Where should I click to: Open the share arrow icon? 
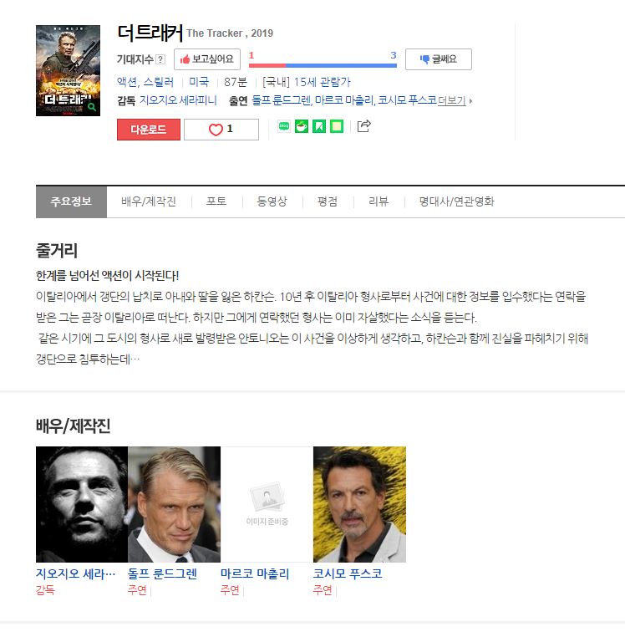363,126
